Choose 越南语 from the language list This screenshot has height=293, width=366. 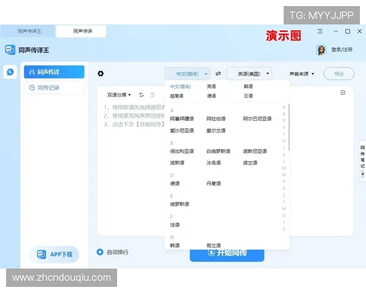177,96
